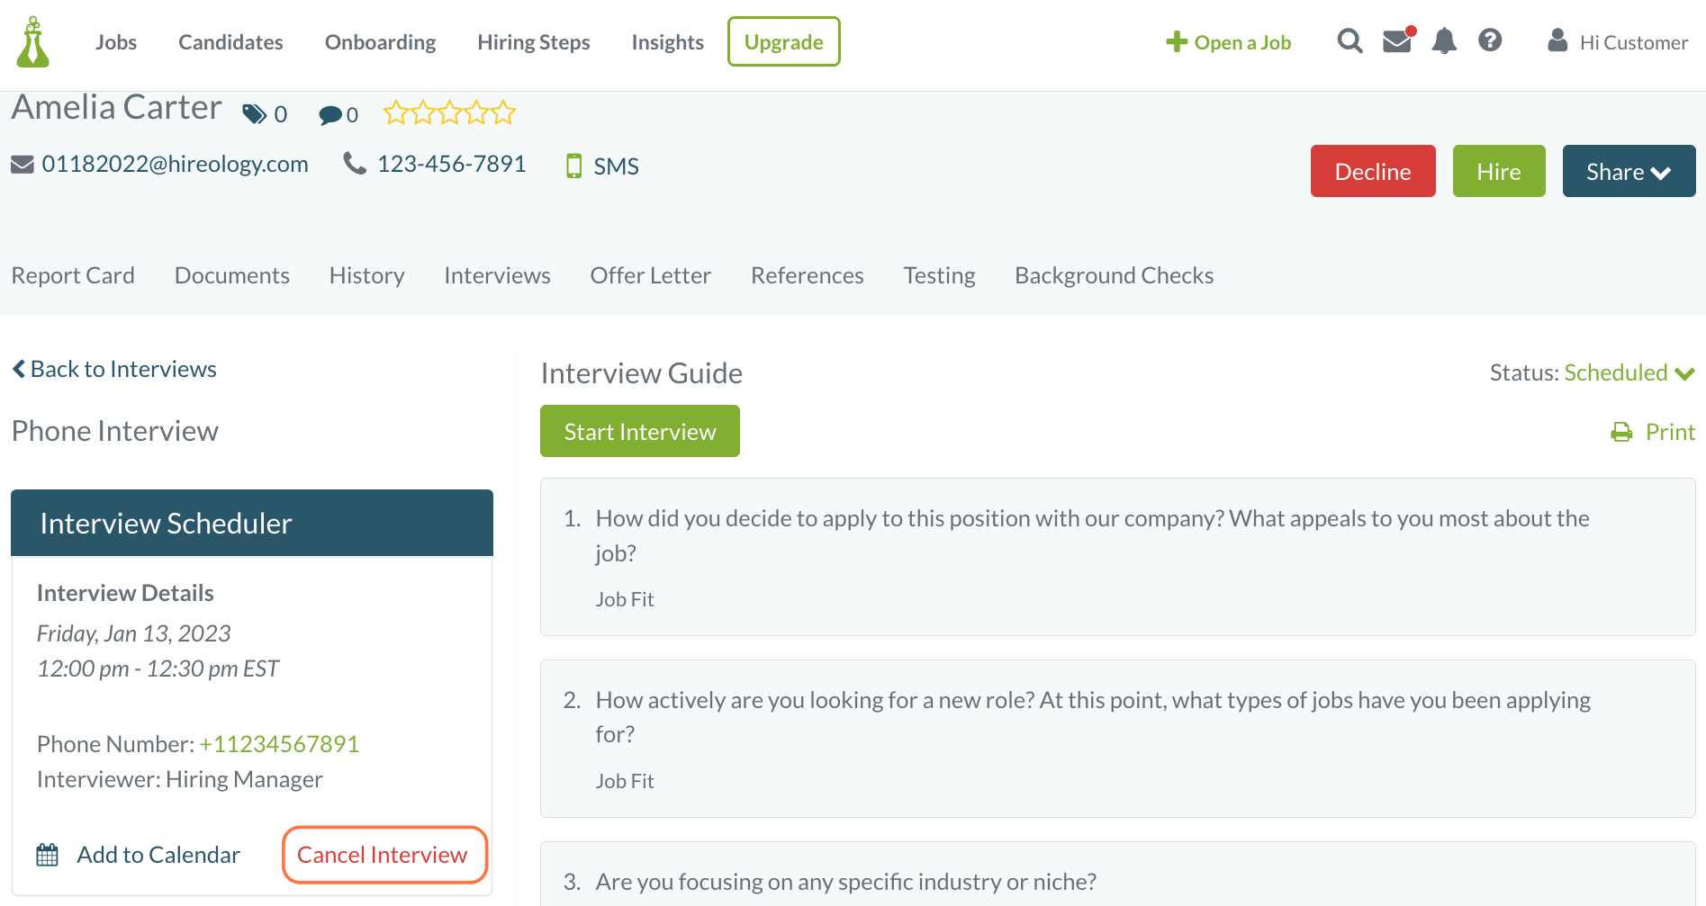Image resolution: width=1706 pixels, height=906 pixels.
Task: Click the Print link
Action: coord(1670,432)
